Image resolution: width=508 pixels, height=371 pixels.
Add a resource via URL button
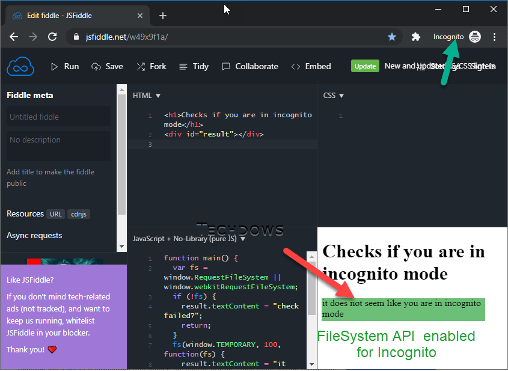pos(56,214)
